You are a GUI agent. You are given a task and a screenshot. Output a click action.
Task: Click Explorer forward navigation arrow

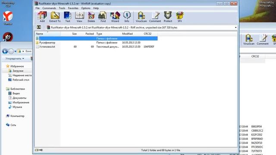(x=11, y=51)
